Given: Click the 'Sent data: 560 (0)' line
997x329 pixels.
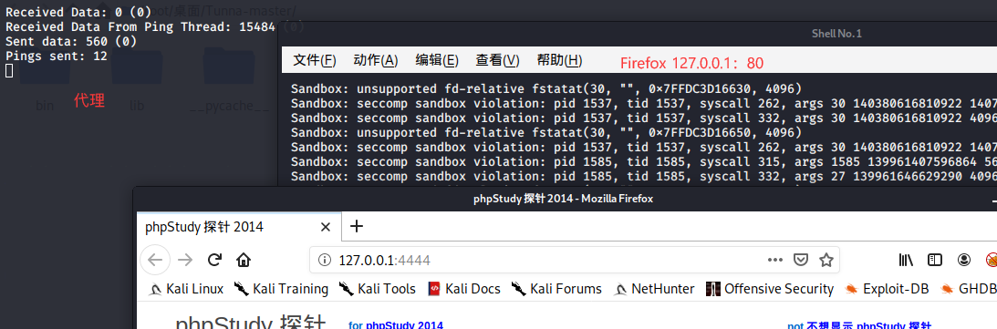Looking at the screenshot, I should point(71,41).
